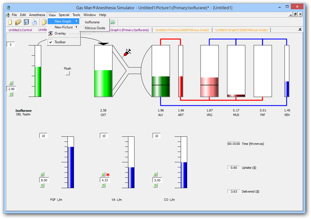
Task: Open the File menu
Action: click(14, 15)
